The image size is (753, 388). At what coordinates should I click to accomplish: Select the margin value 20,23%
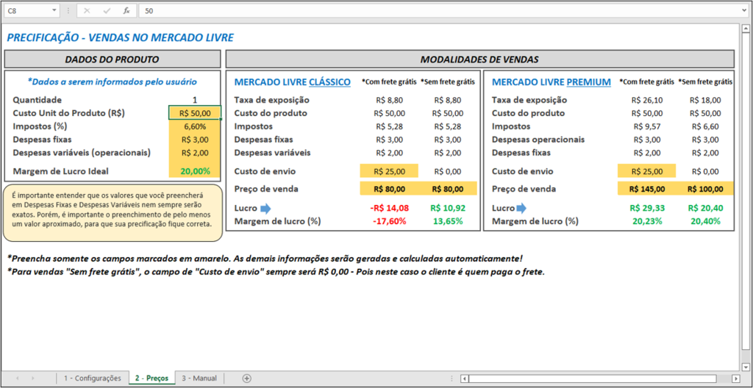[646, 221]
